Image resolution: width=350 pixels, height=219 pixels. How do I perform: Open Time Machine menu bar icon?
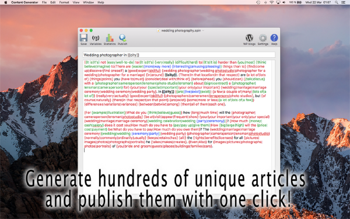[x=258, y=2]
